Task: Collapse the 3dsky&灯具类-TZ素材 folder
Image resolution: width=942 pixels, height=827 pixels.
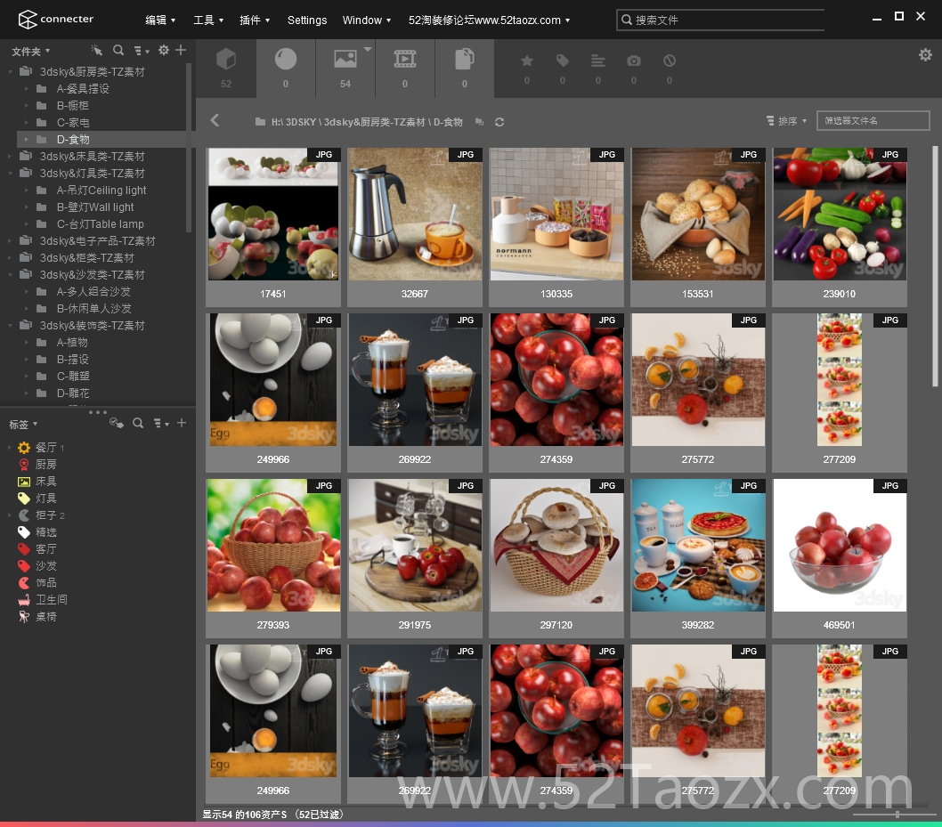Action: [10, 173]
